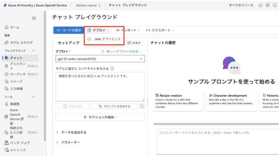Click the megaphone announcements icon

tap(260, 5)
